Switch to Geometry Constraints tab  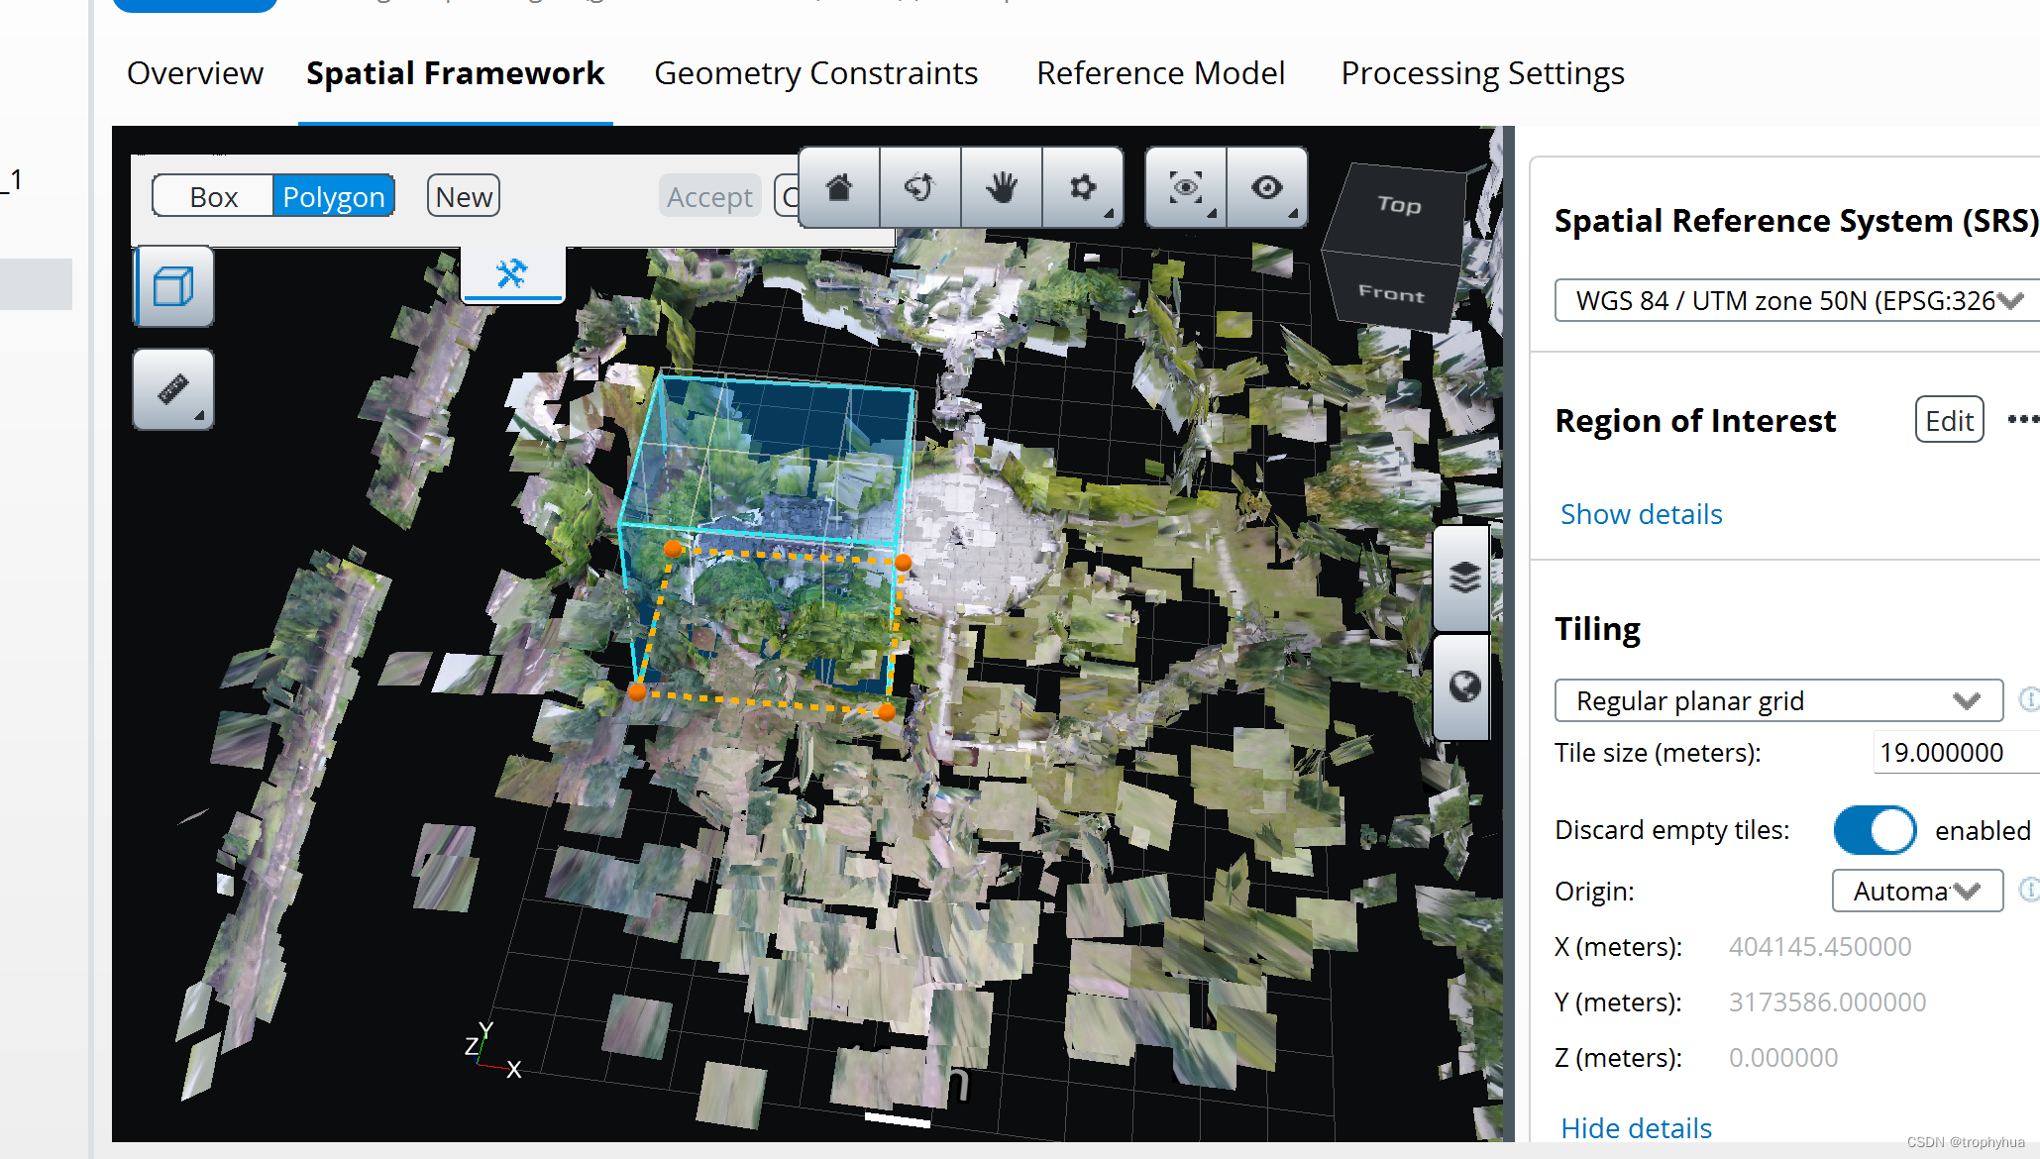pos(815,73)
